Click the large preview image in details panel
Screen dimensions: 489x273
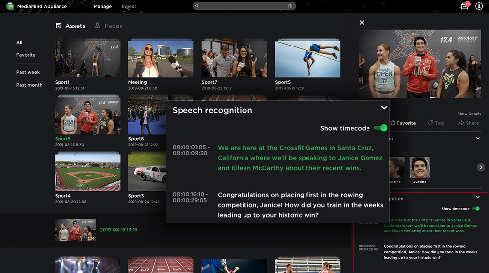(420, 64)
